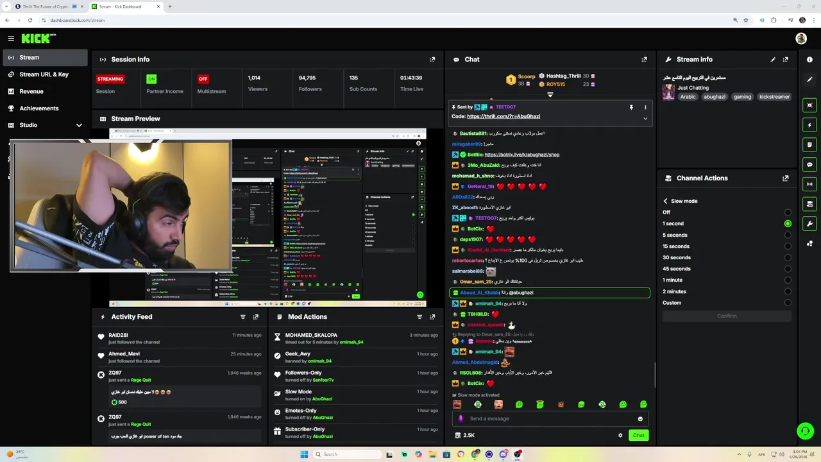The width and height of the screenshot is (821, 462).
Task: Toggle the chat bubble widget icon
Action: [x=809, y=165]
